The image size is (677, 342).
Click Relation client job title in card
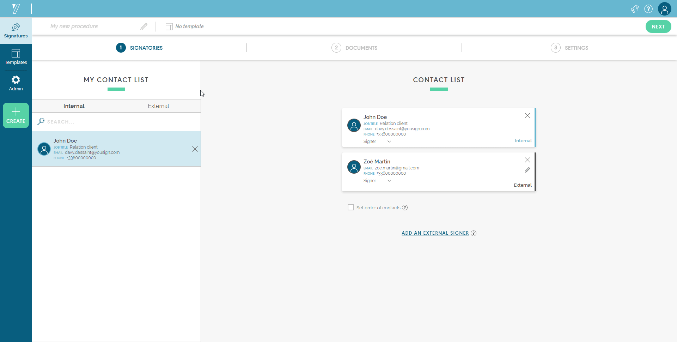click(x=394, y=124)
